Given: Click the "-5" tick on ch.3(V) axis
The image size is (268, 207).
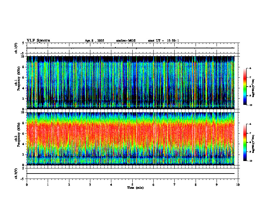Looking at the screenshot, I should click(x=23, y=179).
